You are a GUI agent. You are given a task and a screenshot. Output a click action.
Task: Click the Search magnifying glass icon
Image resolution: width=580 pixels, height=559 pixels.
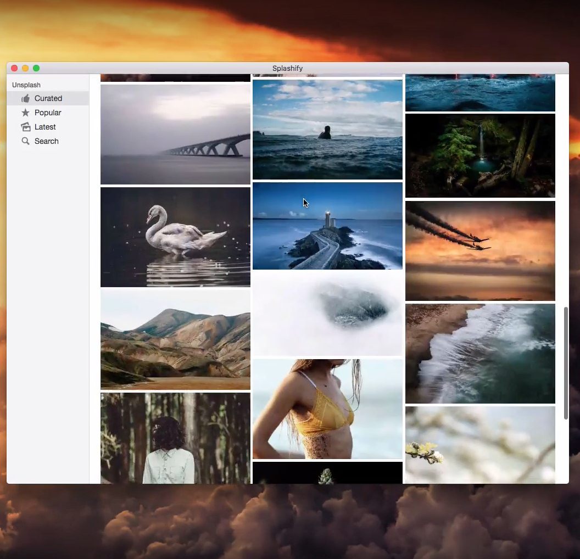[25, 141]
